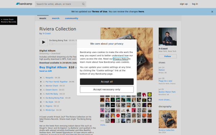216x135 pixels.
Task: Open the Minds Eye track link
Action: pos(50,110)
